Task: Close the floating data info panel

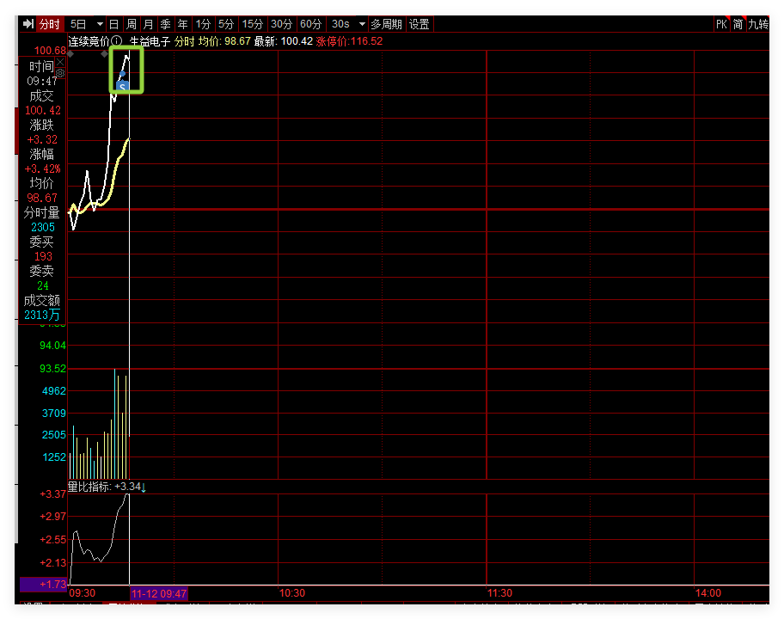Action: point(60,62)
